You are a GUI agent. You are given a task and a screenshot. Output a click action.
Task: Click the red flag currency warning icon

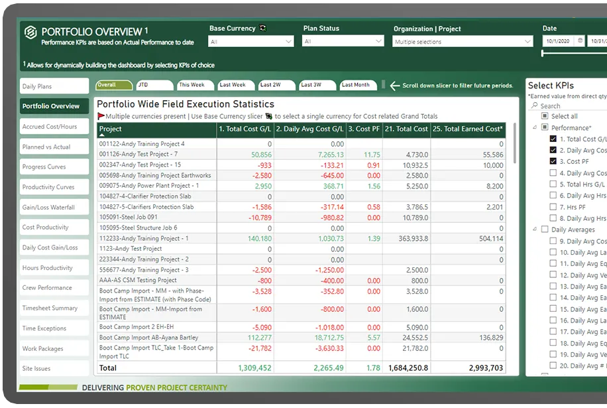click(x=101, y=116)
